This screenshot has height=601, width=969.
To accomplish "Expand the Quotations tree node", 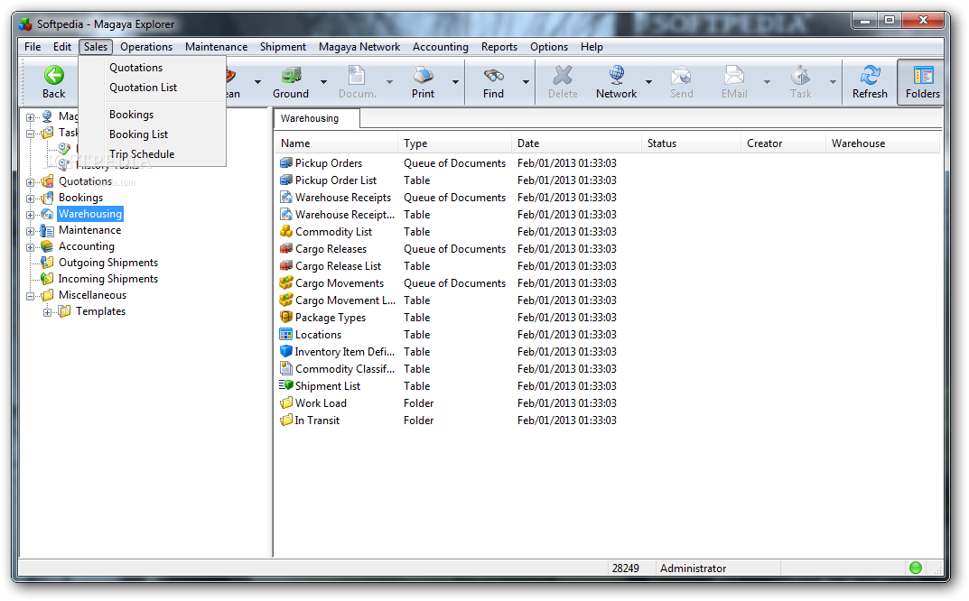I will click(x=31, y=182).
